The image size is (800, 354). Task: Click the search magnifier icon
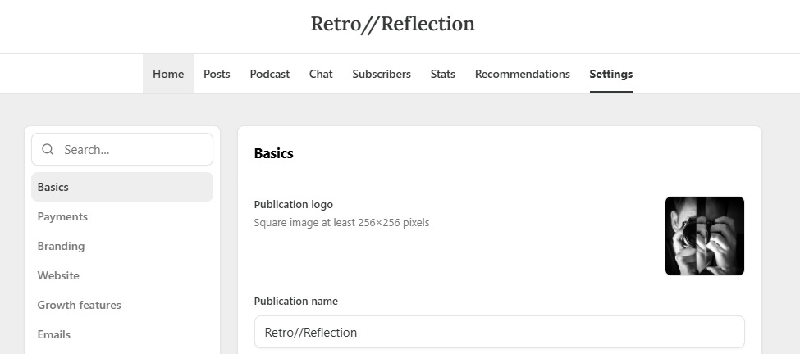pos(48,149)
